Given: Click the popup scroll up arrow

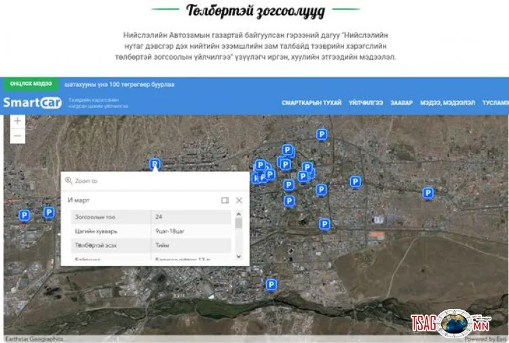Looking at the screenshot, I should coord(239,215).
